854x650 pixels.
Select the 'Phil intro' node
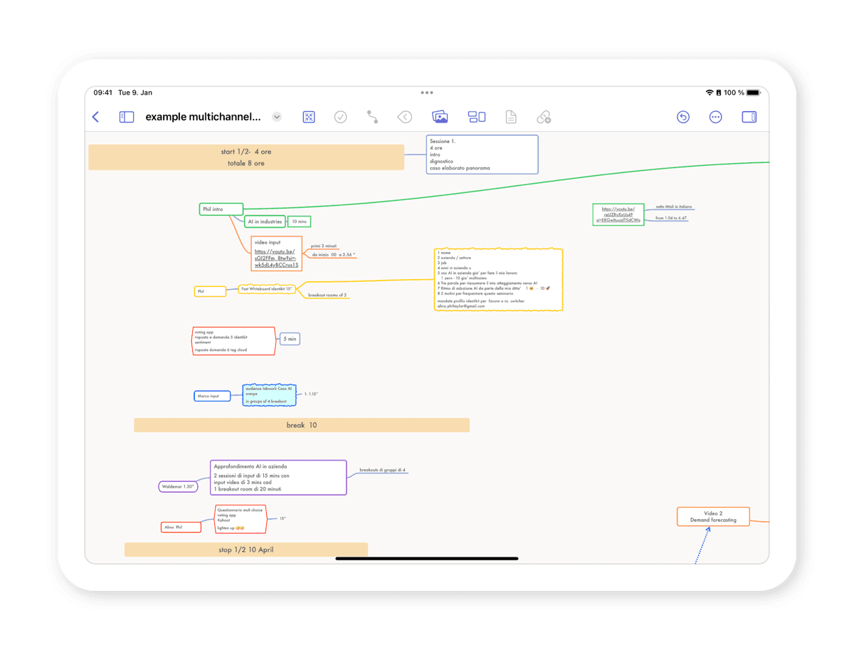coord(221,209)
